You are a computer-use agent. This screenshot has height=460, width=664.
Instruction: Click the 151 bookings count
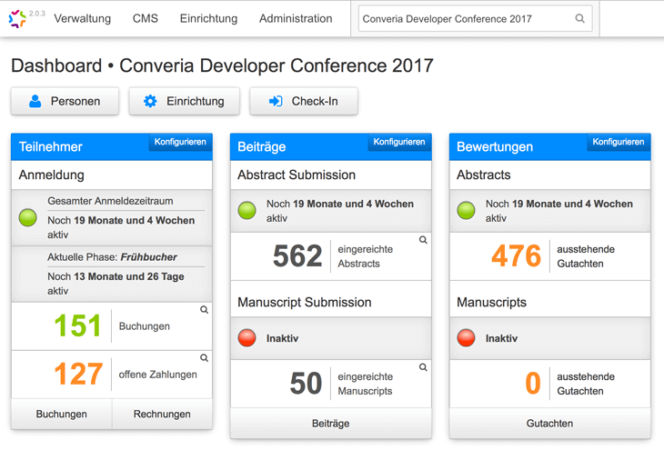tap(78, 325)
